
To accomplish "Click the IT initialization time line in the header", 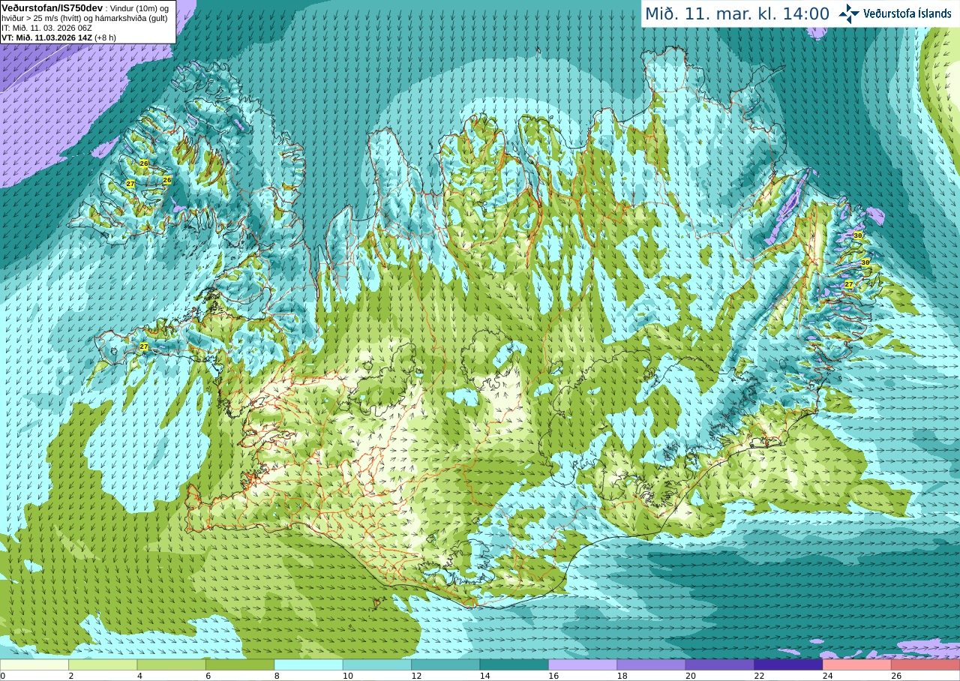I will [x=47, y=28].
